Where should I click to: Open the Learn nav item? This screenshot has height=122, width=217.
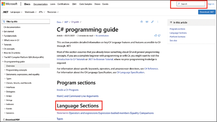(53, 4)
